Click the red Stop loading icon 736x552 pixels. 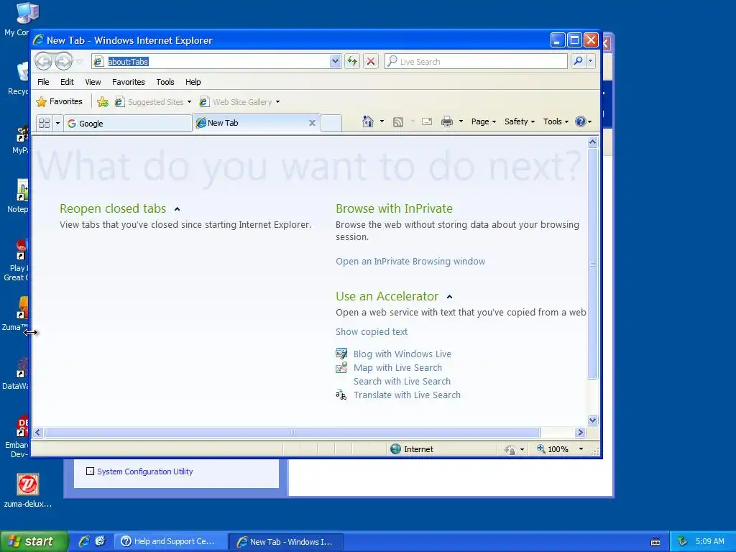(x=371, y=62)
